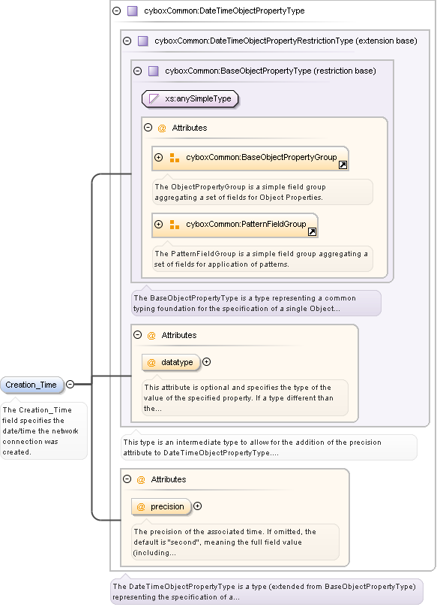This screenshot has width=437, height=607.
Task: Follow the BaseObjectPropertyGroup reference arrow icon
Action: point(343,165)
